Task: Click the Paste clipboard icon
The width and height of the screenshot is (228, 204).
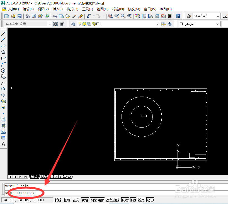Action: [x=68, y=16]
